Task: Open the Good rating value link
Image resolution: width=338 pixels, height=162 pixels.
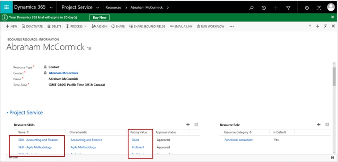Action: pyautogui.click(x=135, y=139)
